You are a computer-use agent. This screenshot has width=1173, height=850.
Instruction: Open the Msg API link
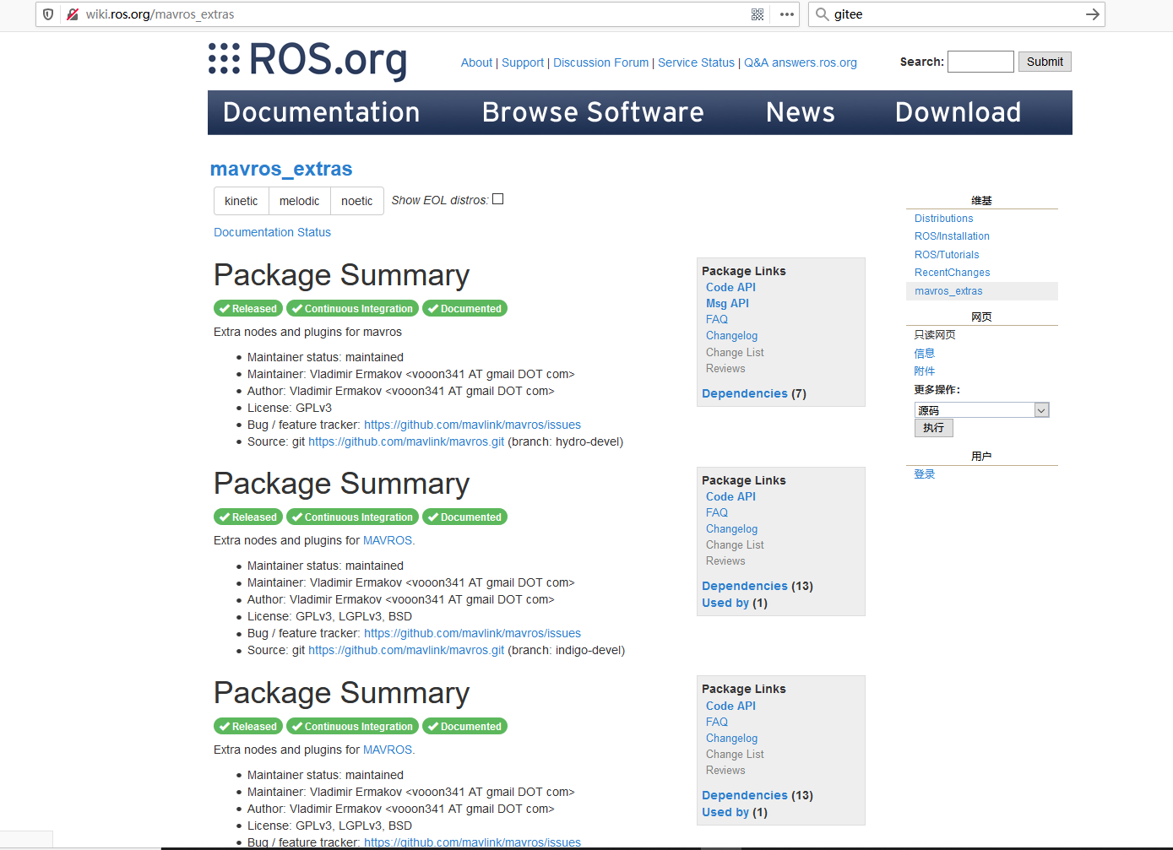[727, 303]
